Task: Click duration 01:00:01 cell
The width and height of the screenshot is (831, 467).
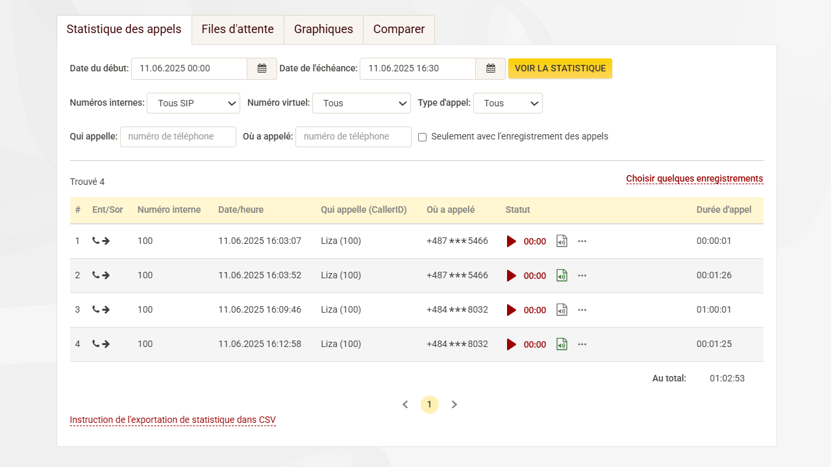Action: [714, 309]
